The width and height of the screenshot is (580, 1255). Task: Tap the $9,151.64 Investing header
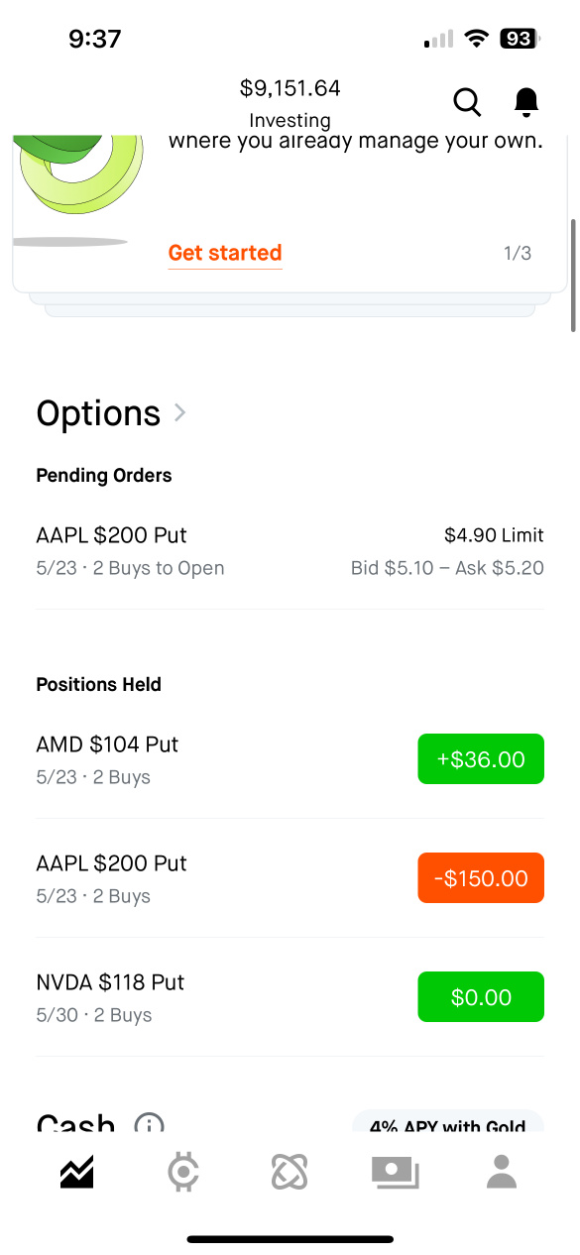(290, 103)
